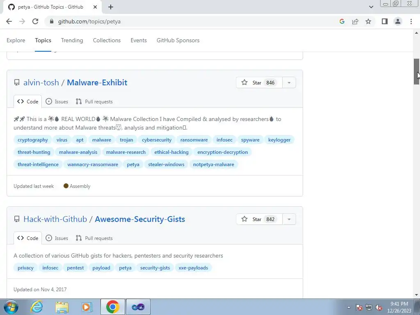Click the virus topic tag
This screenshot has height=315, width=420.
[x=62, y=140]
